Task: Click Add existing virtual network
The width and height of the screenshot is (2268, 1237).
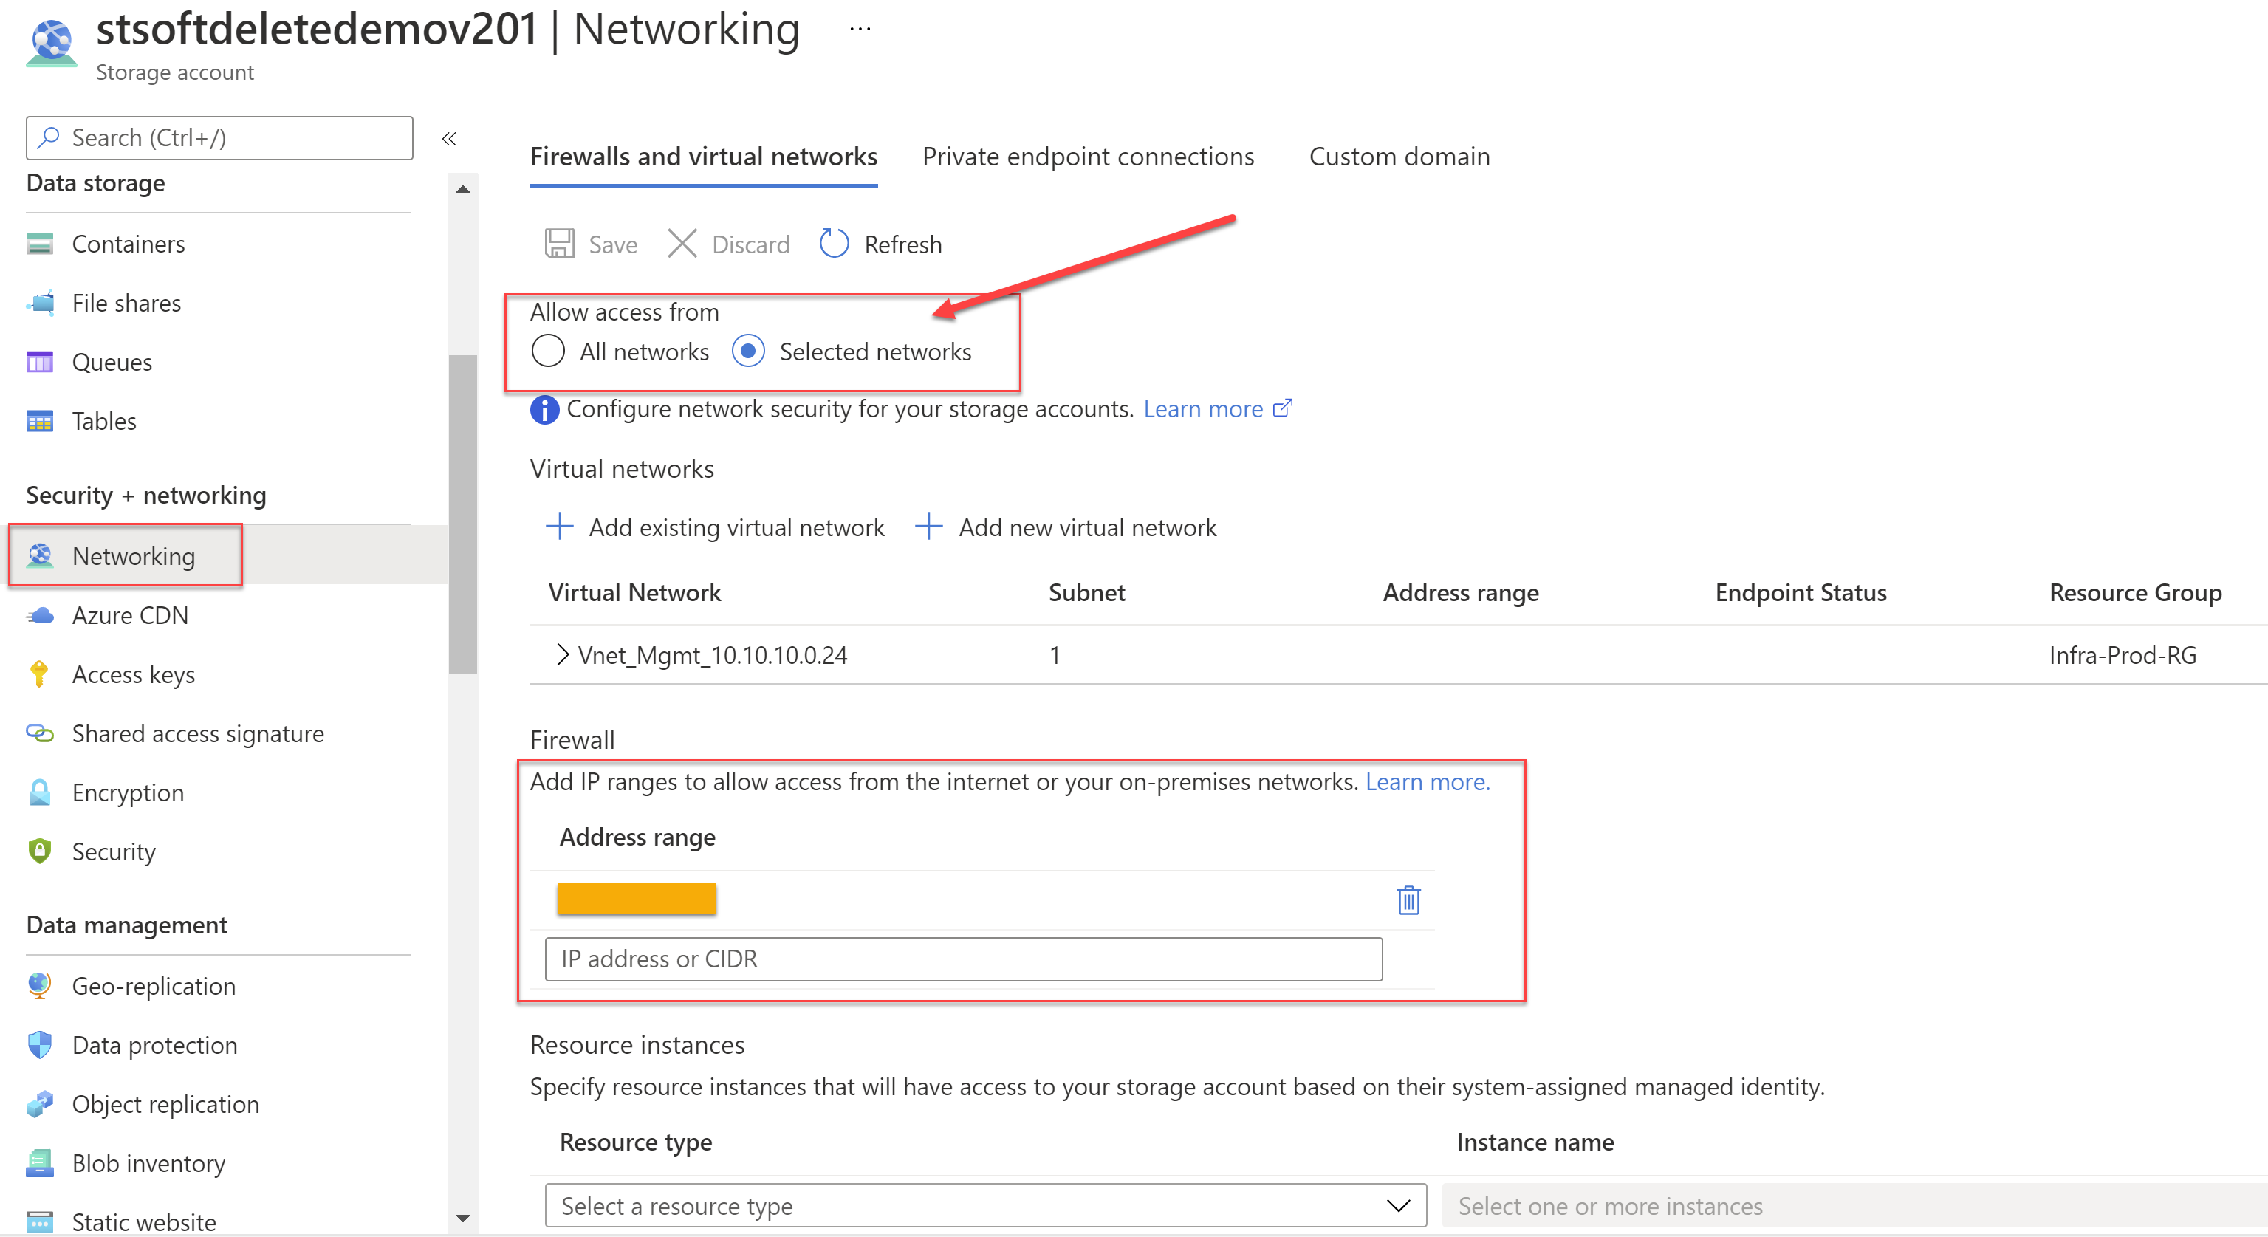Action: (736, 527)
